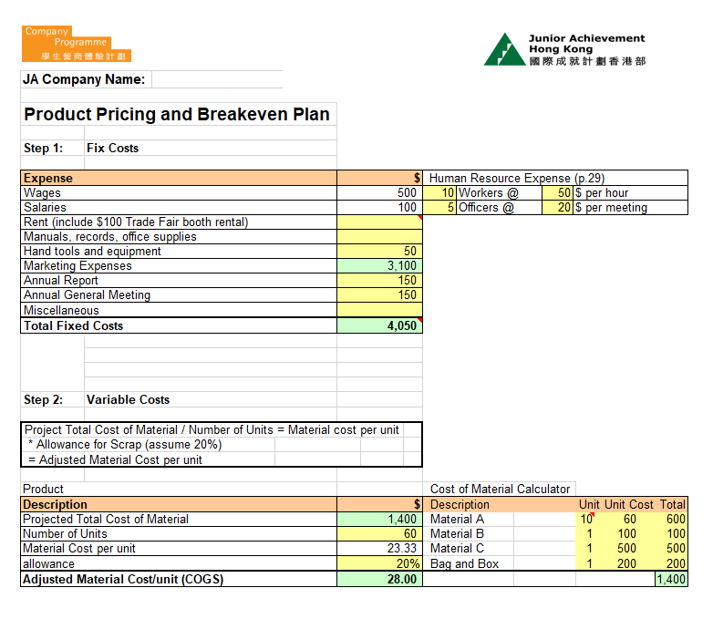Click the Hand tools and equipment value cell

click(x=379, y=252)
